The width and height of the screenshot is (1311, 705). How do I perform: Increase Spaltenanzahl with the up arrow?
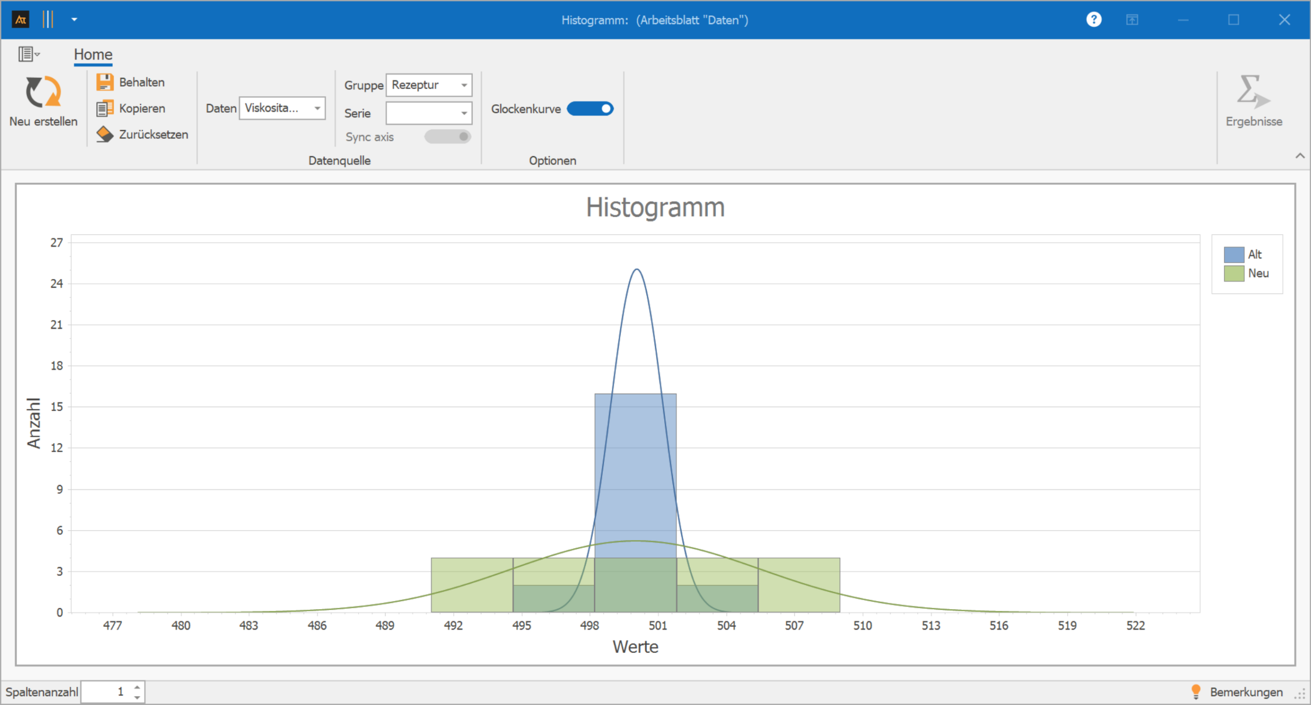[x=137, y=688]
